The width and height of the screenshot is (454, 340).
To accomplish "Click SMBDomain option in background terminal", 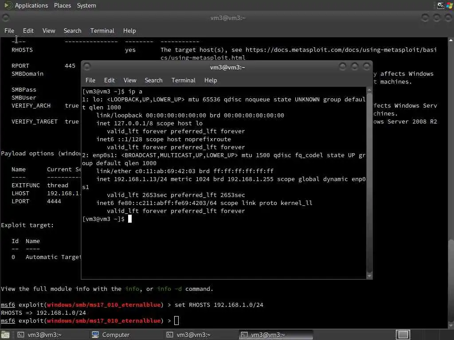I will click(x=27, y=74).
